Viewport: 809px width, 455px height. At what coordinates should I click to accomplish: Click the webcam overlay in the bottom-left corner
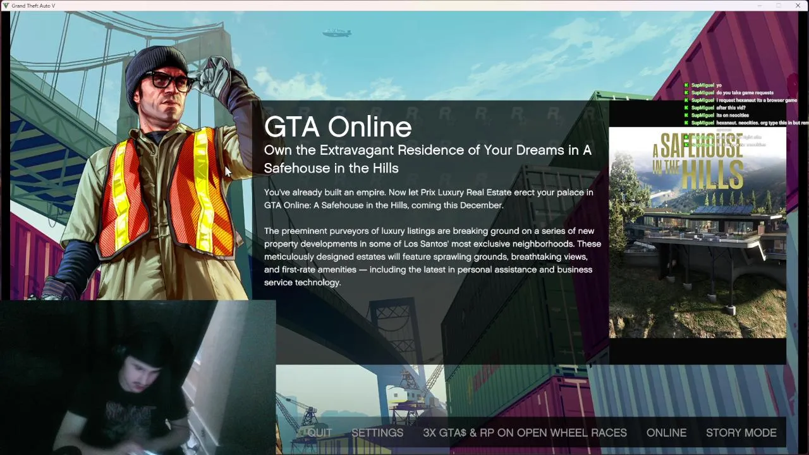138,378
